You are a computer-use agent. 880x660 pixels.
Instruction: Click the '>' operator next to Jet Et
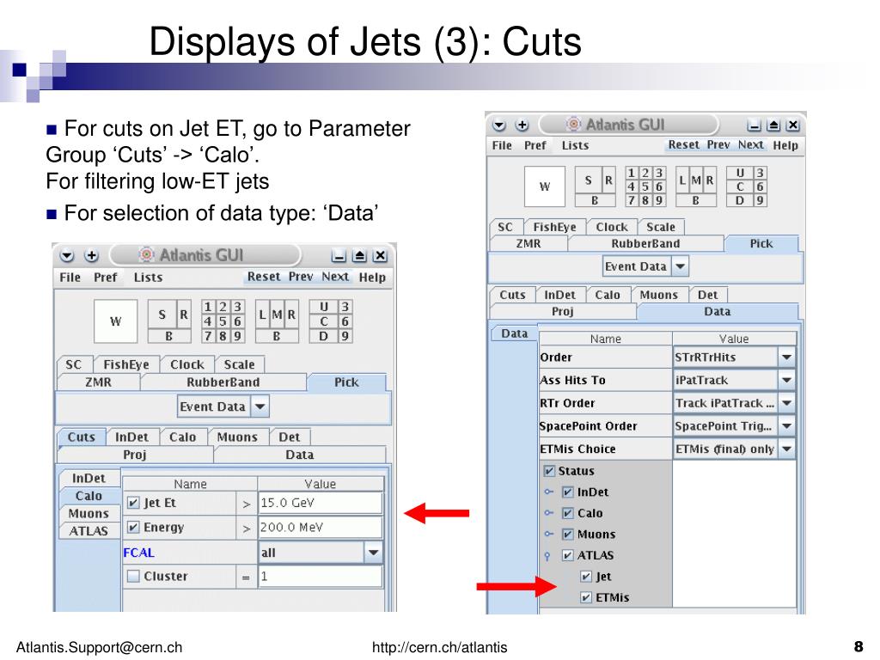pyautogui.click(x=246, y=504)
